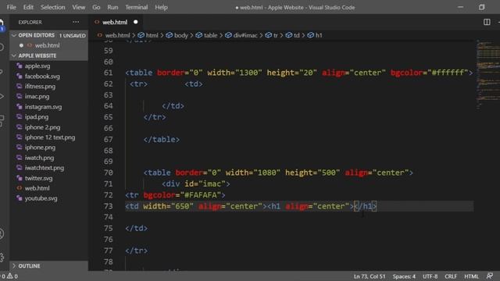This screenshot has width=500, height=281.
Task: Click the code minimap
Action: tap(487, 75)
